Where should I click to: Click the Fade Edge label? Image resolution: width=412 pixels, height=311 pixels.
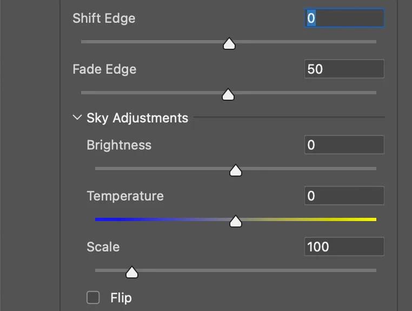click(104, 69)
